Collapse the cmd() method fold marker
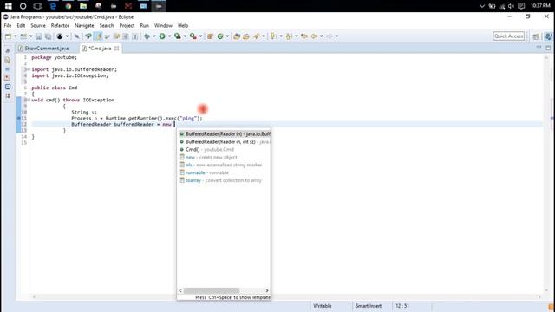This screenshot has height=312, width=555. [29, 101]
